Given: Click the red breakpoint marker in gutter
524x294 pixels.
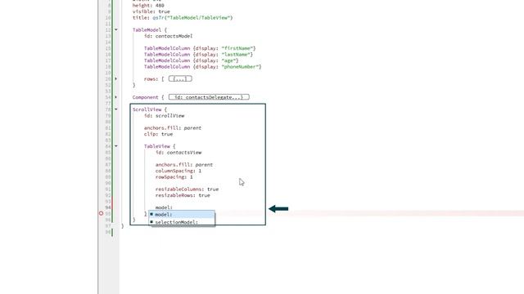Looking at the screenshot, I should [101, 213].
